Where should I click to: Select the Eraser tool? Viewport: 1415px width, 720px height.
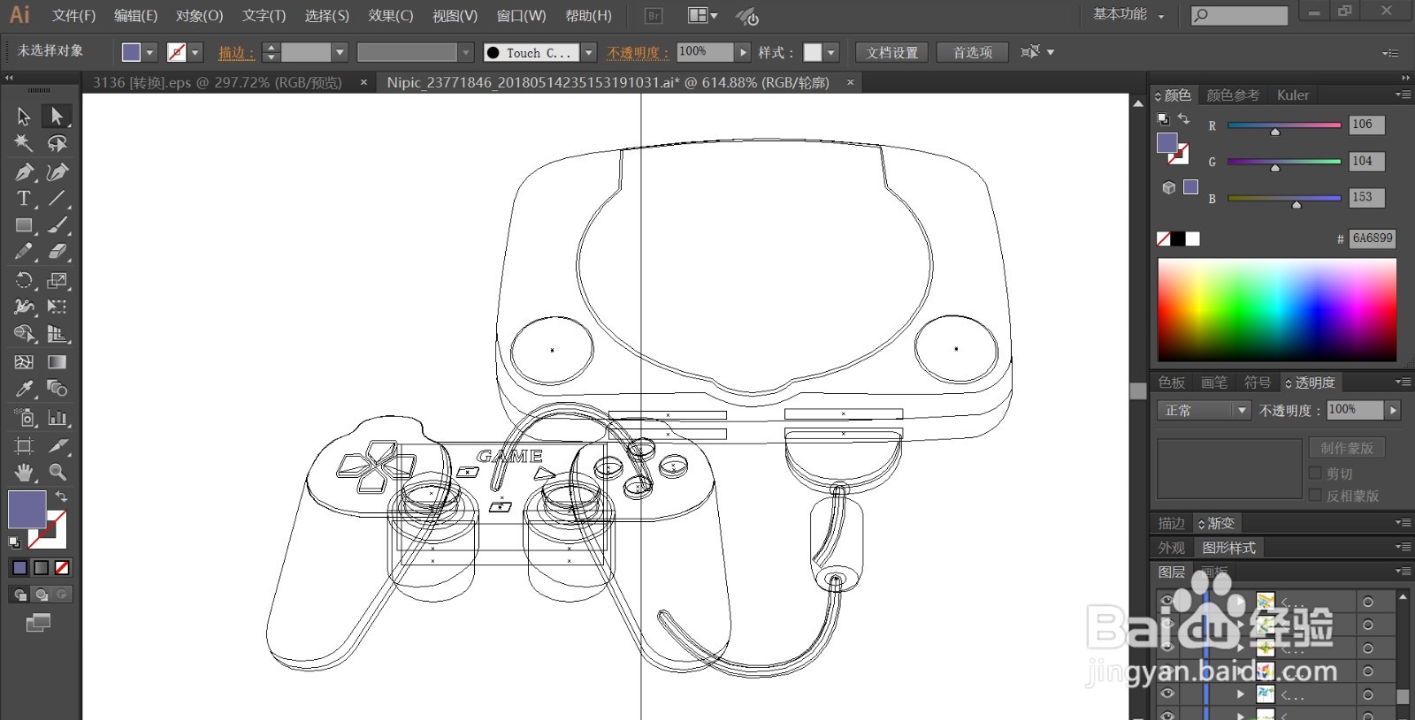(x=57, y=252)
